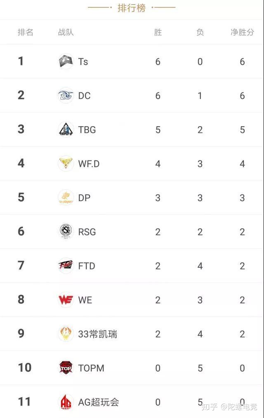
Task: Open the TBG team name link
Action: 87,130
